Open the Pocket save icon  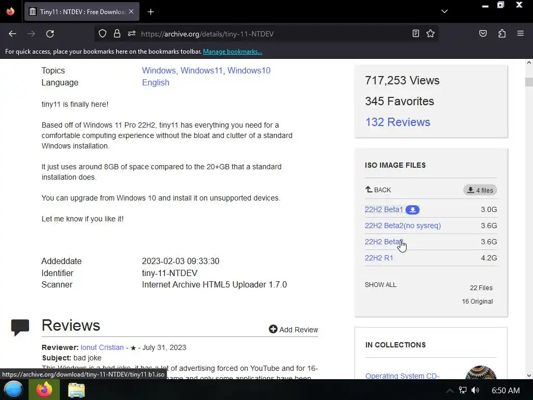(x=483, y=33)
